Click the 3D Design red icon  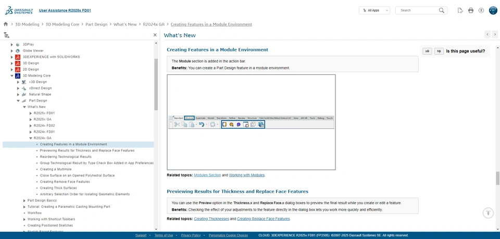(x=18, y=63)
